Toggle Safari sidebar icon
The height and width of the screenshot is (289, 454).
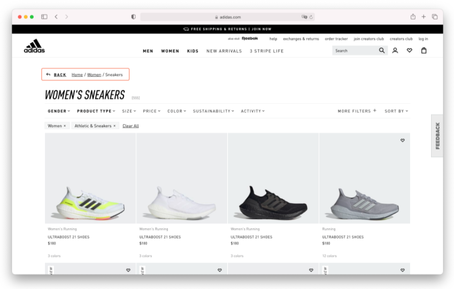click(44, 17)
